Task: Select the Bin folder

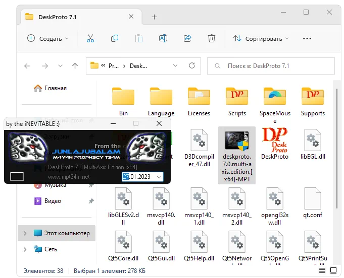Action: tap(123, 102)
